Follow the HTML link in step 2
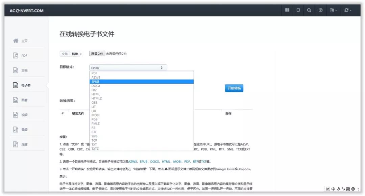Viewport: 365px width, 196px height. click(x=166, y=162)
